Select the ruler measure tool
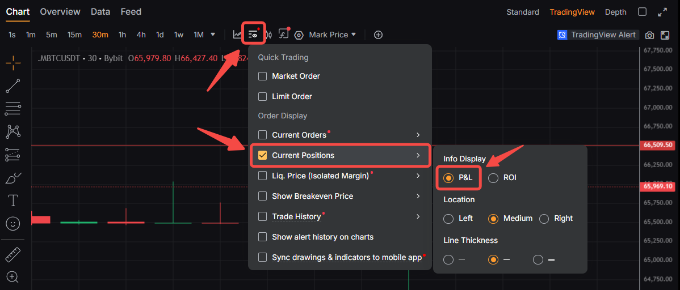Image resolution: width=680 pixels, height=290 pixels. (13, 254)
